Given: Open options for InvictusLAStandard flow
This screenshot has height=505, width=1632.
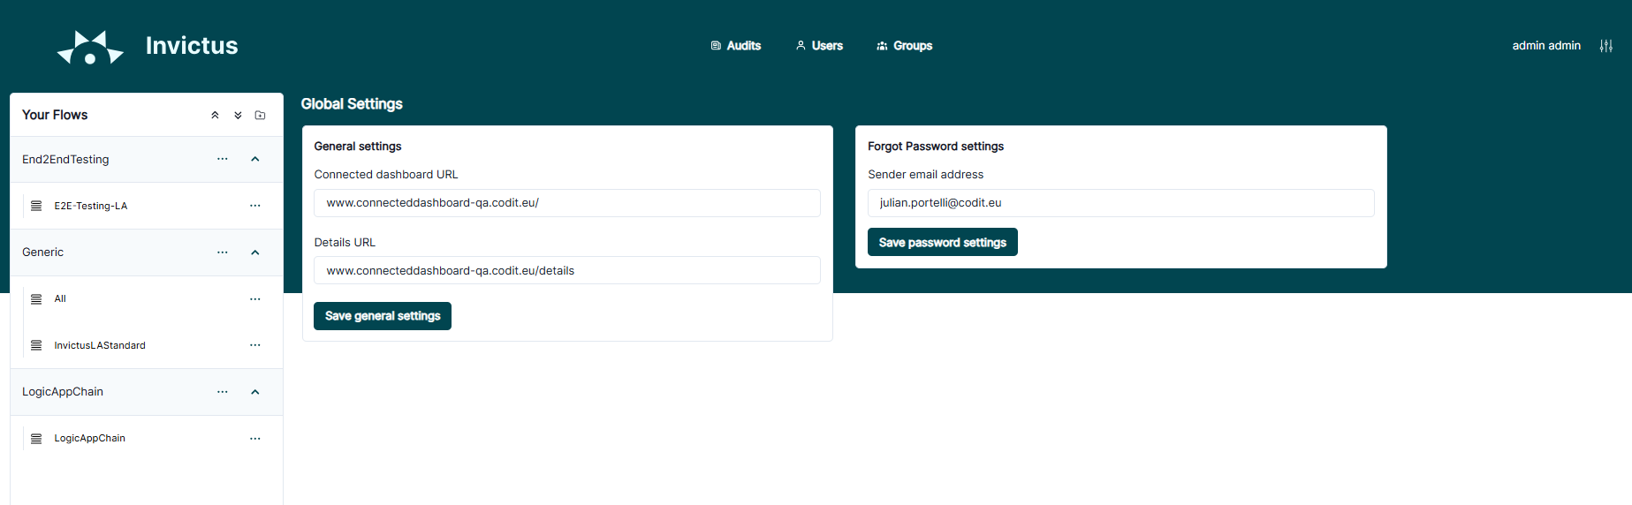Looking at the screenshot, I should (255, 345).
